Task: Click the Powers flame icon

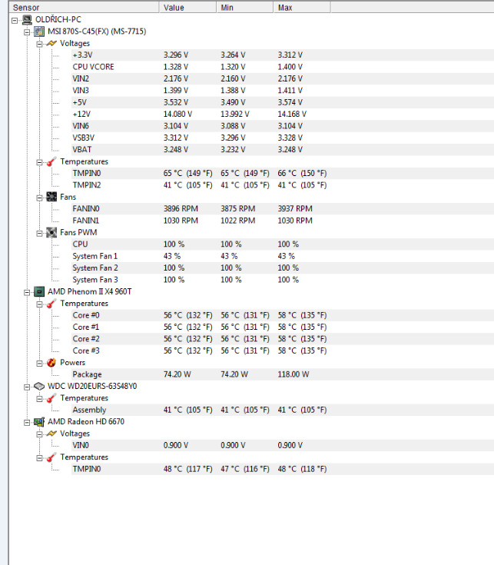Action: 51,363
